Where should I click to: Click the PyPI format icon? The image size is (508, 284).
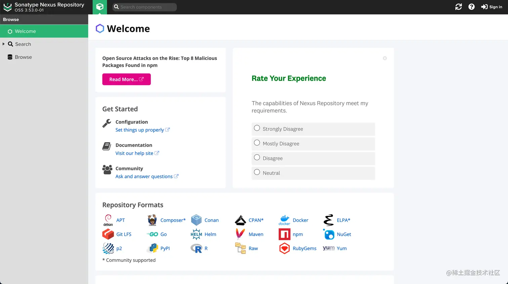coord(152,248)
